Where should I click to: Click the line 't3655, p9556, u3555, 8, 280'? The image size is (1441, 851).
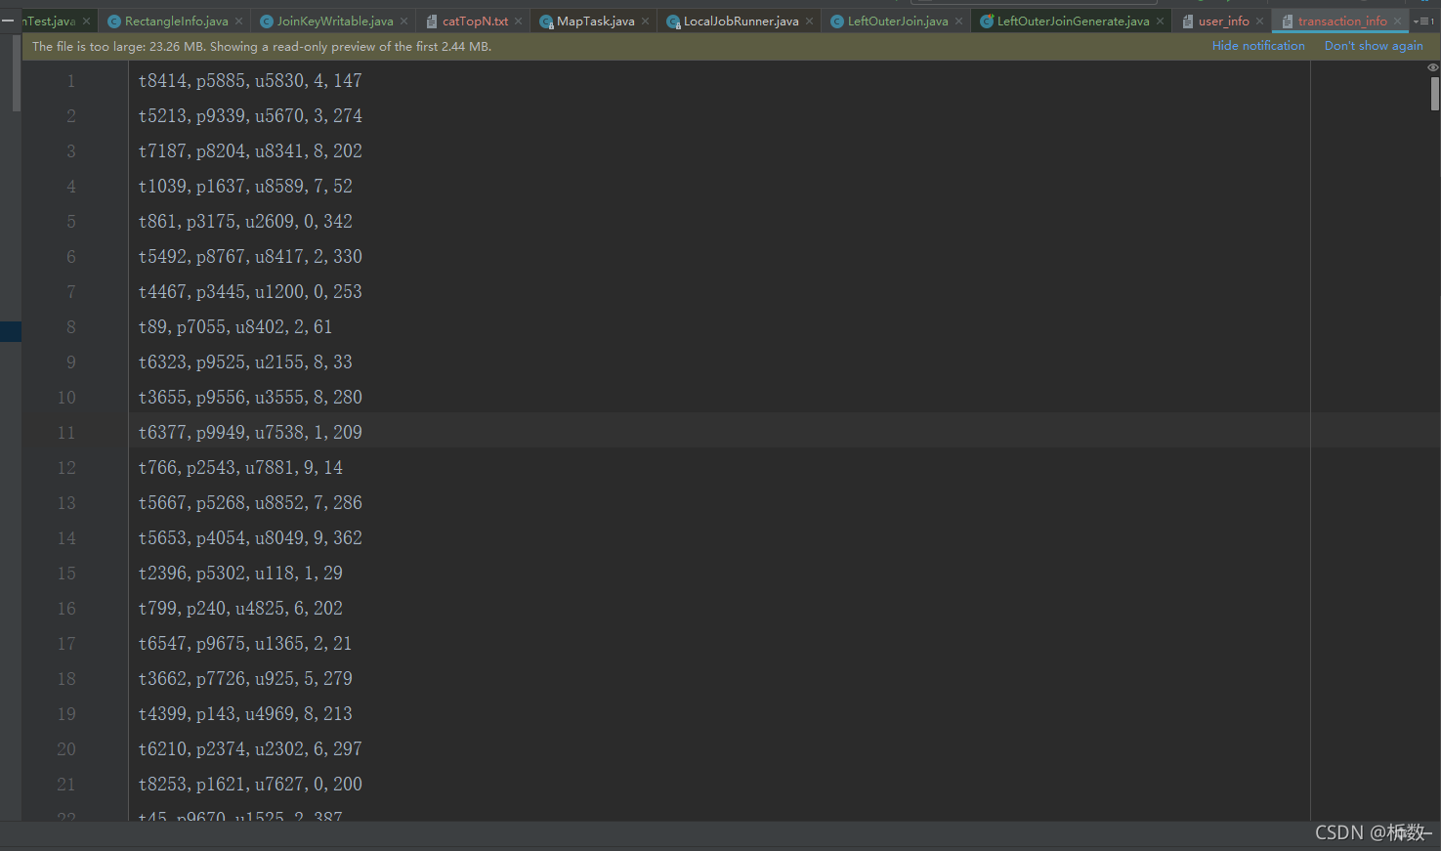point(250,398)
